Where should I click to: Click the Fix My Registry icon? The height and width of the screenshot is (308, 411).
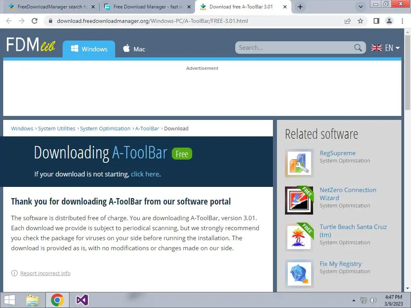[x=299, y=274]
